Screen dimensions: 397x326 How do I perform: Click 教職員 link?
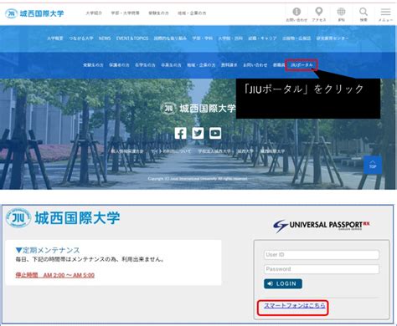(x=278, y=65)
